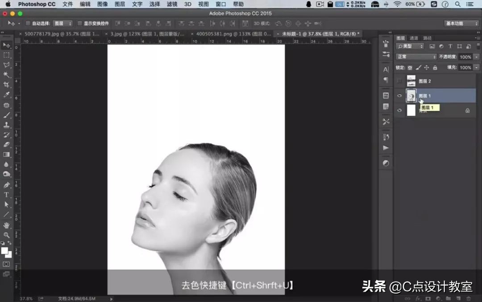Tick the 显示变换控件 checkbox
The height and width of the screenshot is (302, 482).
[80, 23]
